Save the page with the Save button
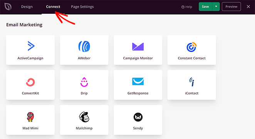The height and width of the screenshot is (139, 255). pos(205,7)
